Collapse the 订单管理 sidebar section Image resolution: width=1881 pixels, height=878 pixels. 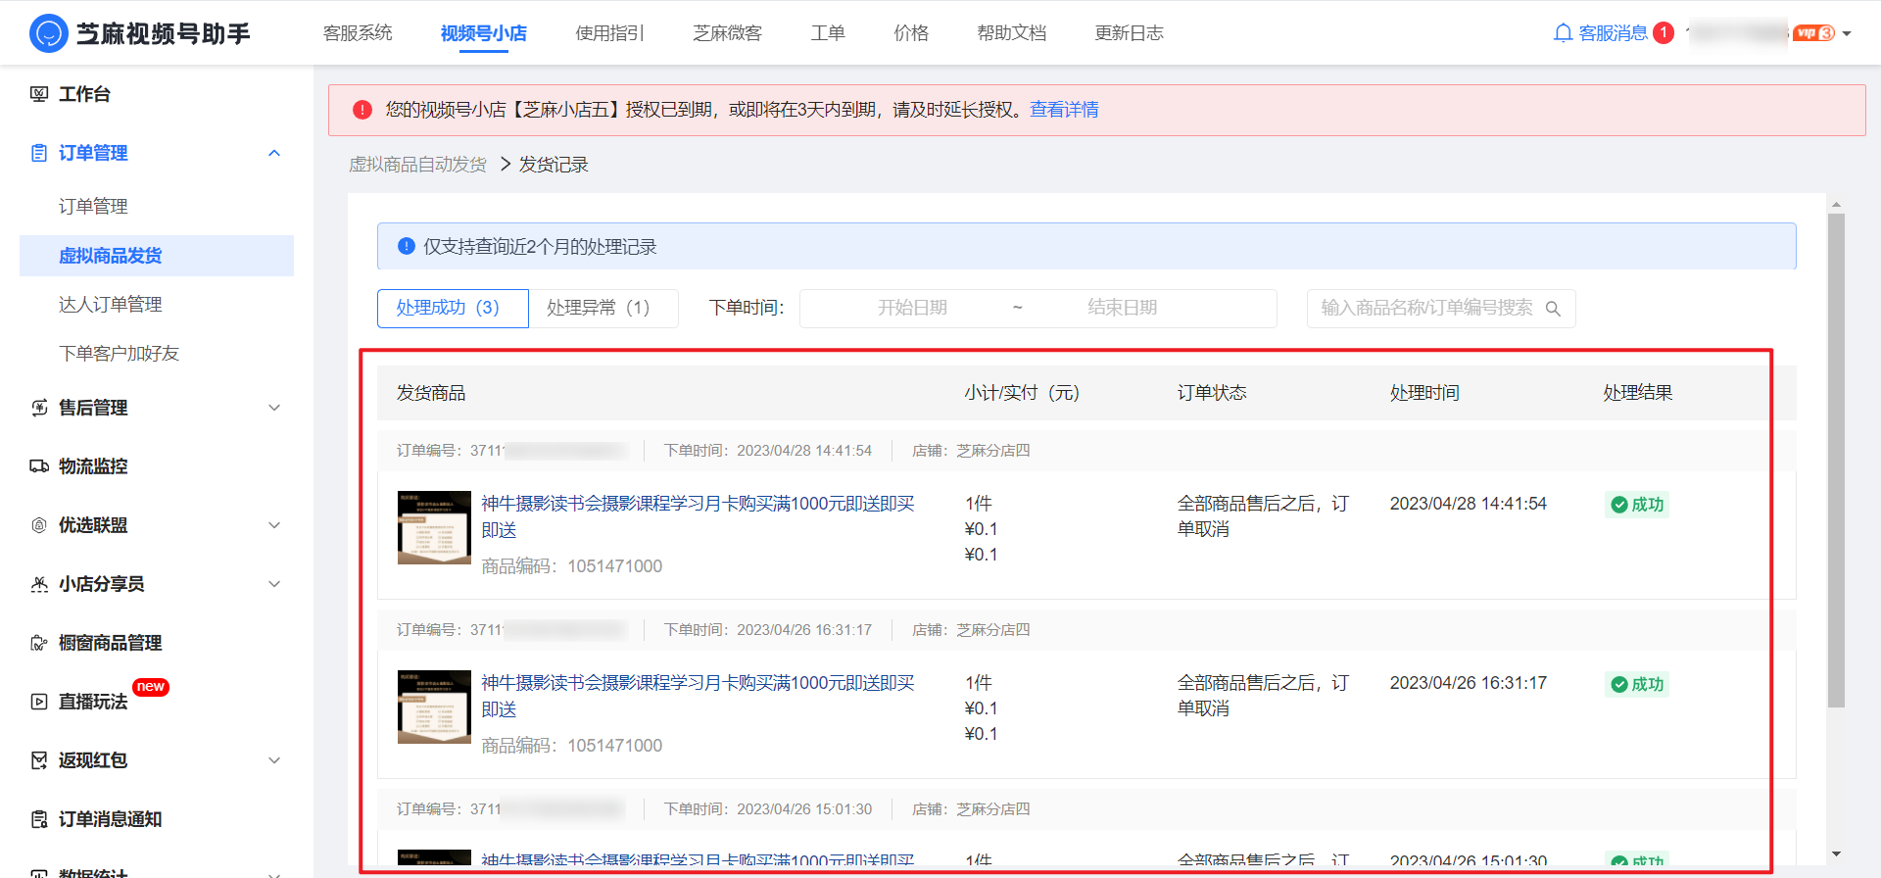click(274, 153)
